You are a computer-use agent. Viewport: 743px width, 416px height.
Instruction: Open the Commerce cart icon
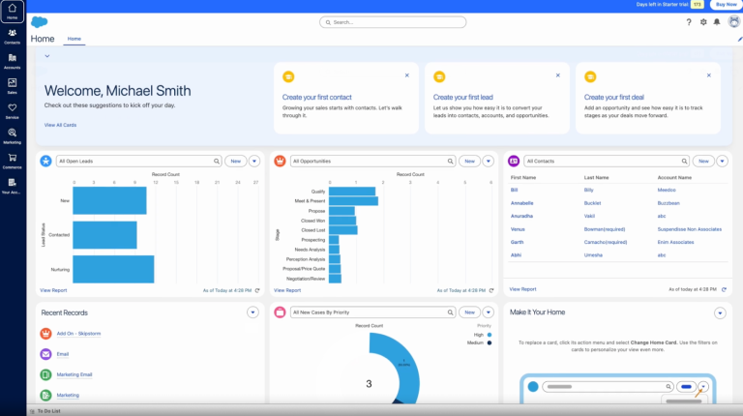coord(12,160)
